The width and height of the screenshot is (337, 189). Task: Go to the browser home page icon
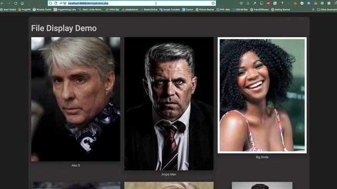pos(22,3)
